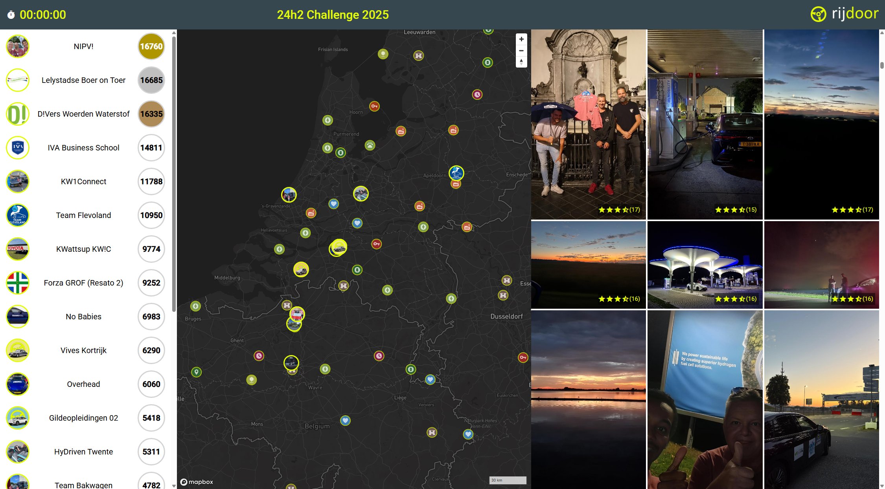The width and height of the screenshot is (885, 489).
Task: Click the rijdoor logo
Action: coord(844,14)
